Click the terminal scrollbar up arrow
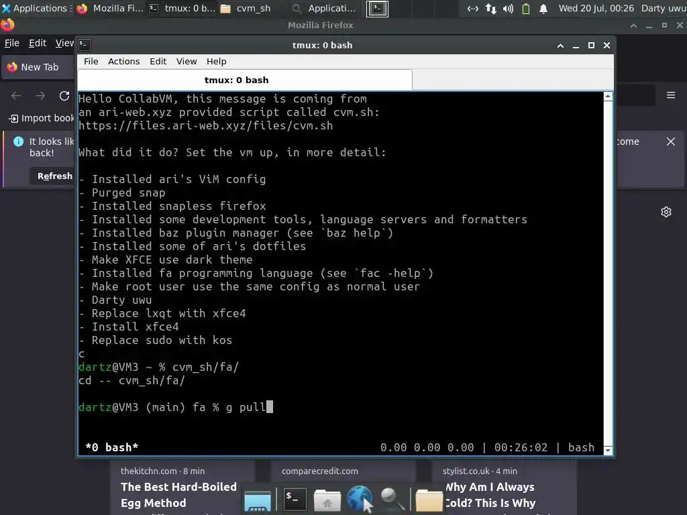Viewport: 687px width, 515px height. (608, 97)
